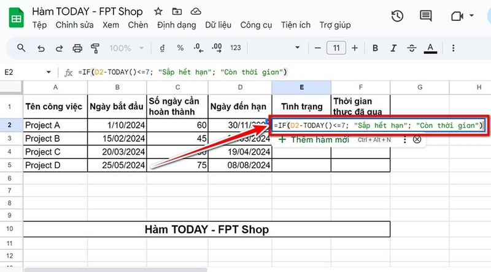
Task: Select cell with date 08/08/2024
Action: 240,165
